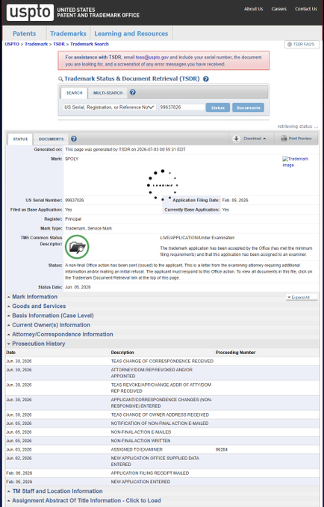The width and height of the screenshot is (324, 507).
Task: Expand the Goods and Services section
Action: tap(39, 306)
